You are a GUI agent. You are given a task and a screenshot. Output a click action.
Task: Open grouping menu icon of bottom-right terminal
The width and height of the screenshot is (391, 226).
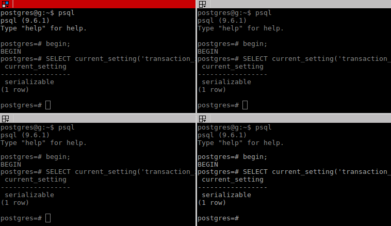click(x=203, y=119)
